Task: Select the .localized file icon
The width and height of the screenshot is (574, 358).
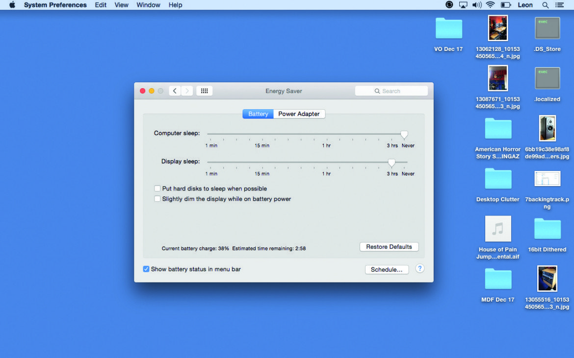Action: click(x=548, y=78)
